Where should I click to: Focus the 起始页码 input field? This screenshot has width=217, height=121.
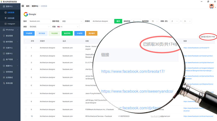(x=136, y=21)
